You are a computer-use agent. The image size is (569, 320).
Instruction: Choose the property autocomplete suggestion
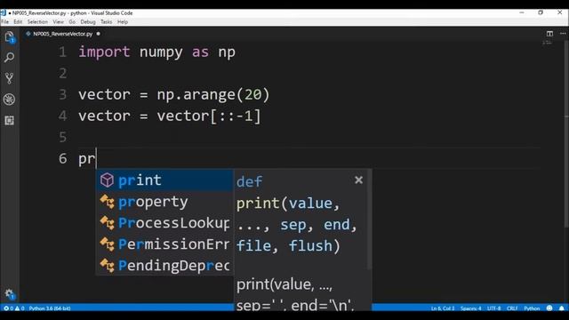point(164,202)
